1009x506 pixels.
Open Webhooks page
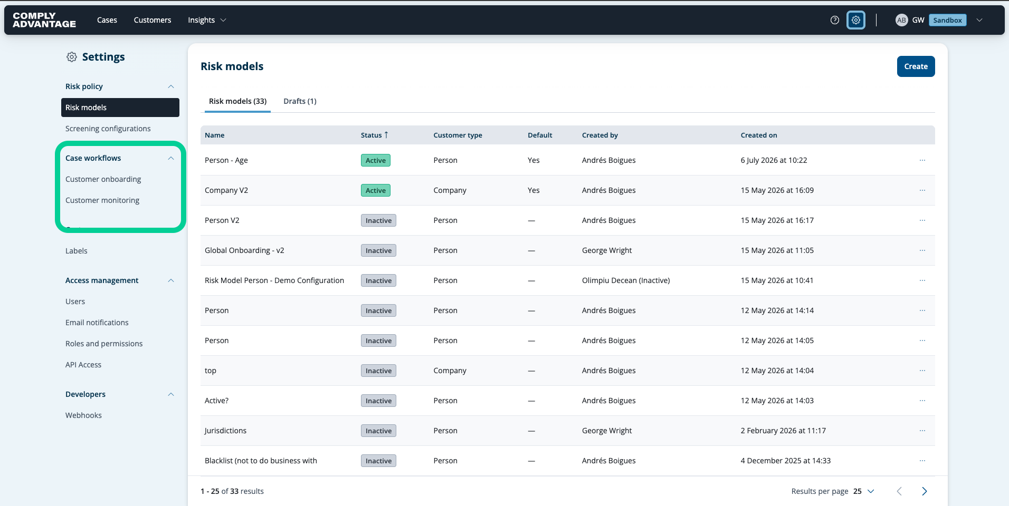coord(83,415)
